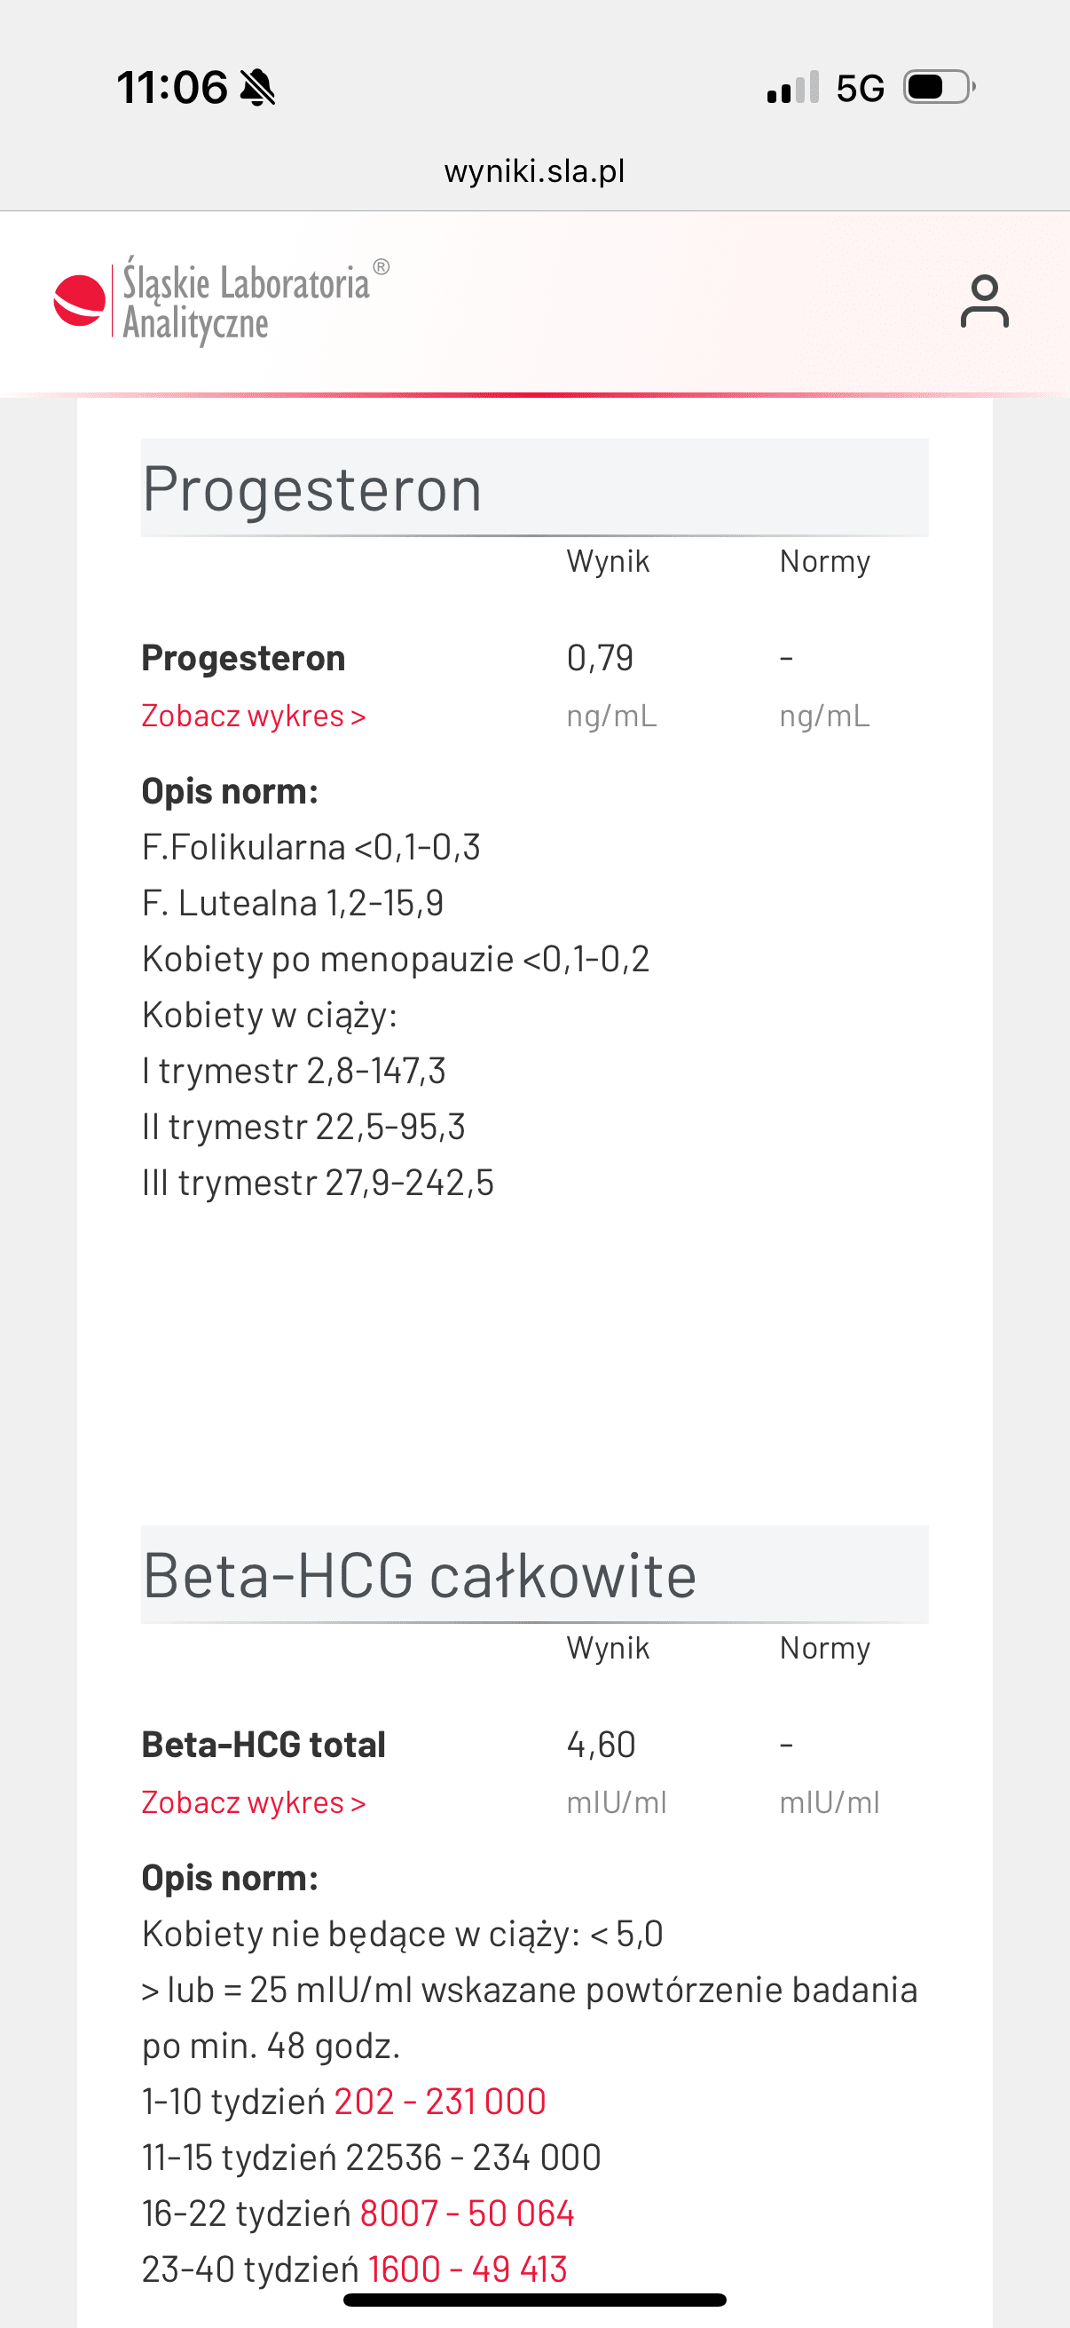This screenshot has width=1070, height=2328.
Task: Tap the battery status icon
Action: [x=938, y=88]
